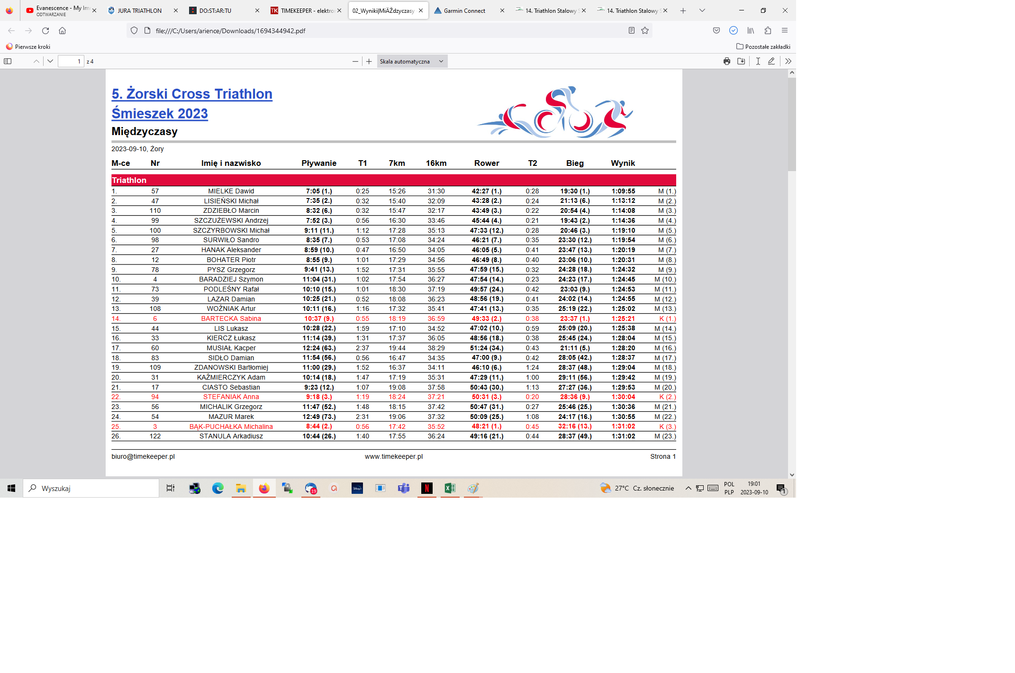Switch to first 14. Triathlon Stalowy tab
The height and width of the screenshot is (673, 1015).
coord(551,10)
